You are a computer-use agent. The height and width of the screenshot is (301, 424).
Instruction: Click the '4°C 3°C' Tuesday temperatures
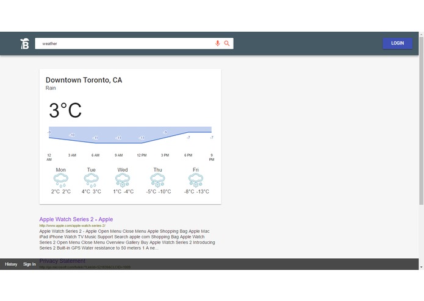(92, 192)
